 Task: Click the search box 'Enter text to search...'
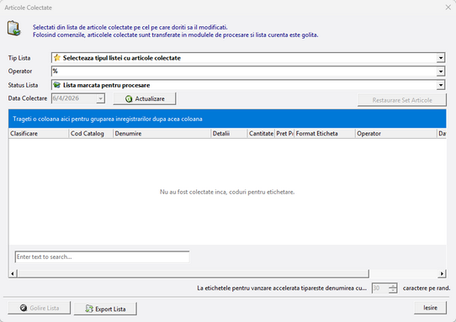coord(102,257)
